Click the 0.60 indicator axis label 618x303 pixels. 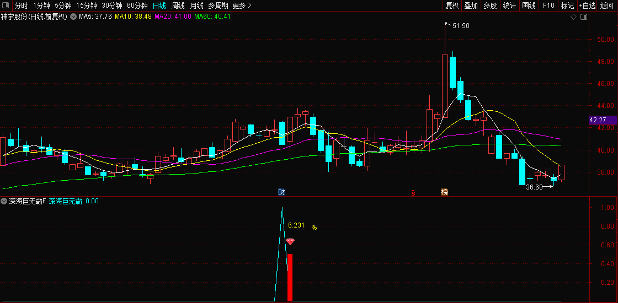coord(608,245)
